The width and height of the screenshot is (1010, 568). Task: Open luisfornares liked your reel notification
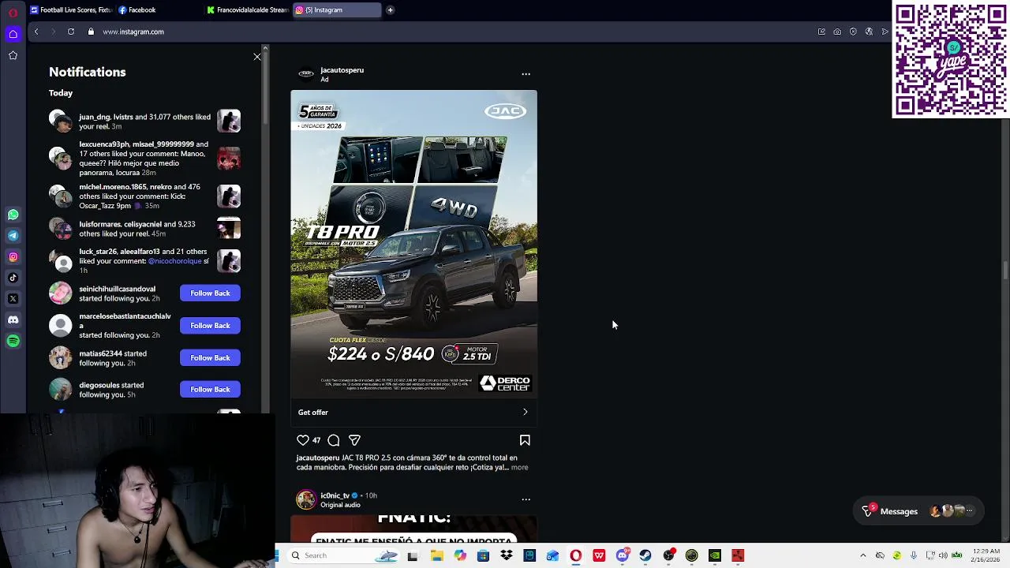tap(144, 229)
